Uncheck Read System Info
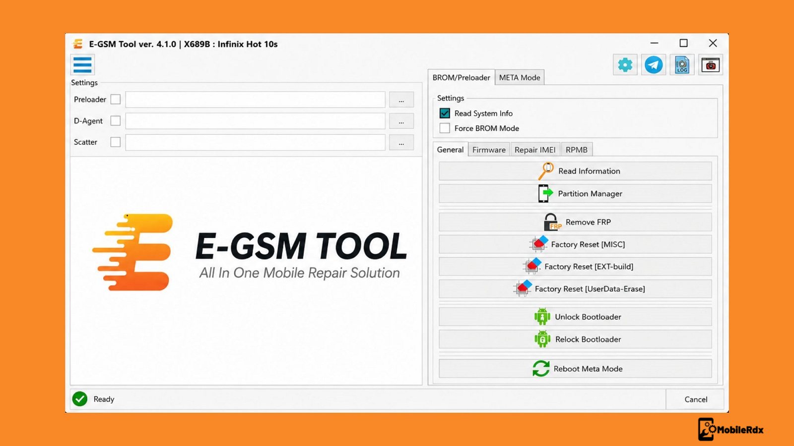Viewport: 794px width, 446px height. click(445, 113)
